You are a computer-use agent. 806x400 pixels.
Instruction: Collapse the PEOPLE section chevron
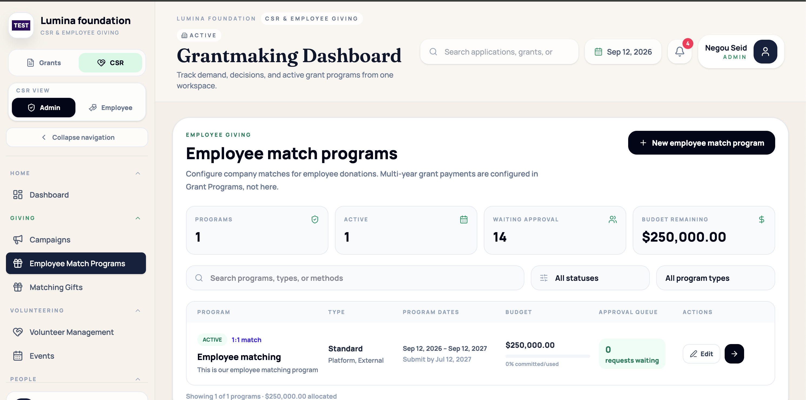(x=138, y=379)
